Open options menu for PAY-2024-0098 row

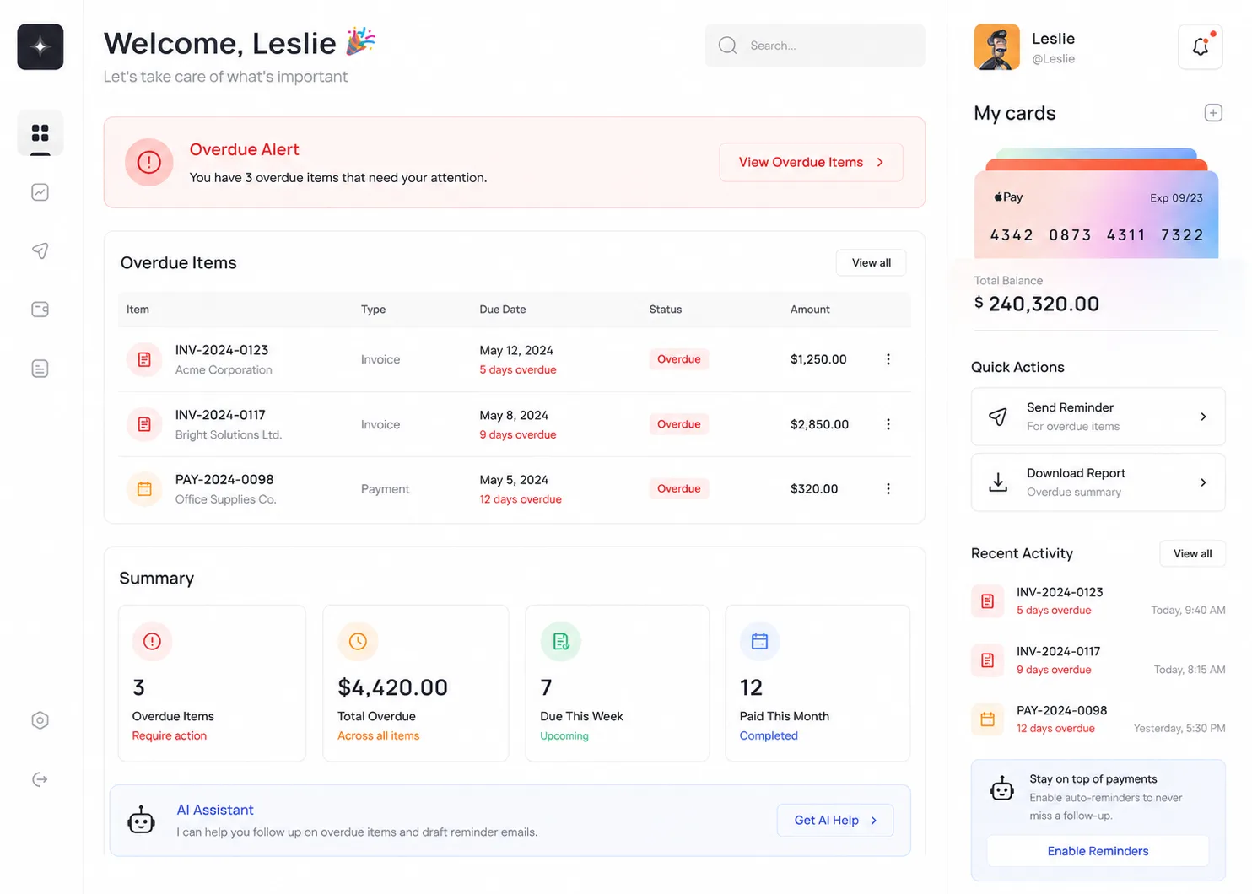click(x=888, y=489)
